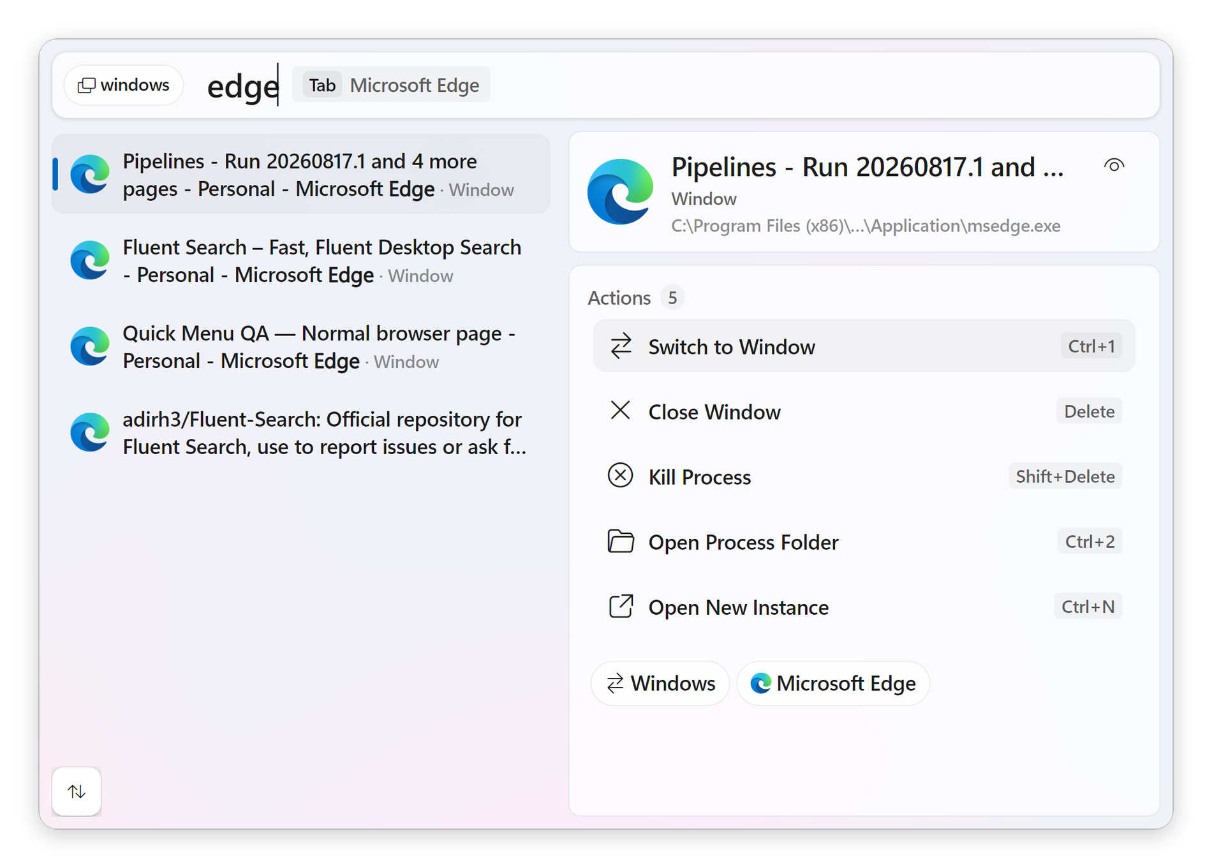Click the Ctrl+2 shortcut badge

click(x=1090, y=541)
